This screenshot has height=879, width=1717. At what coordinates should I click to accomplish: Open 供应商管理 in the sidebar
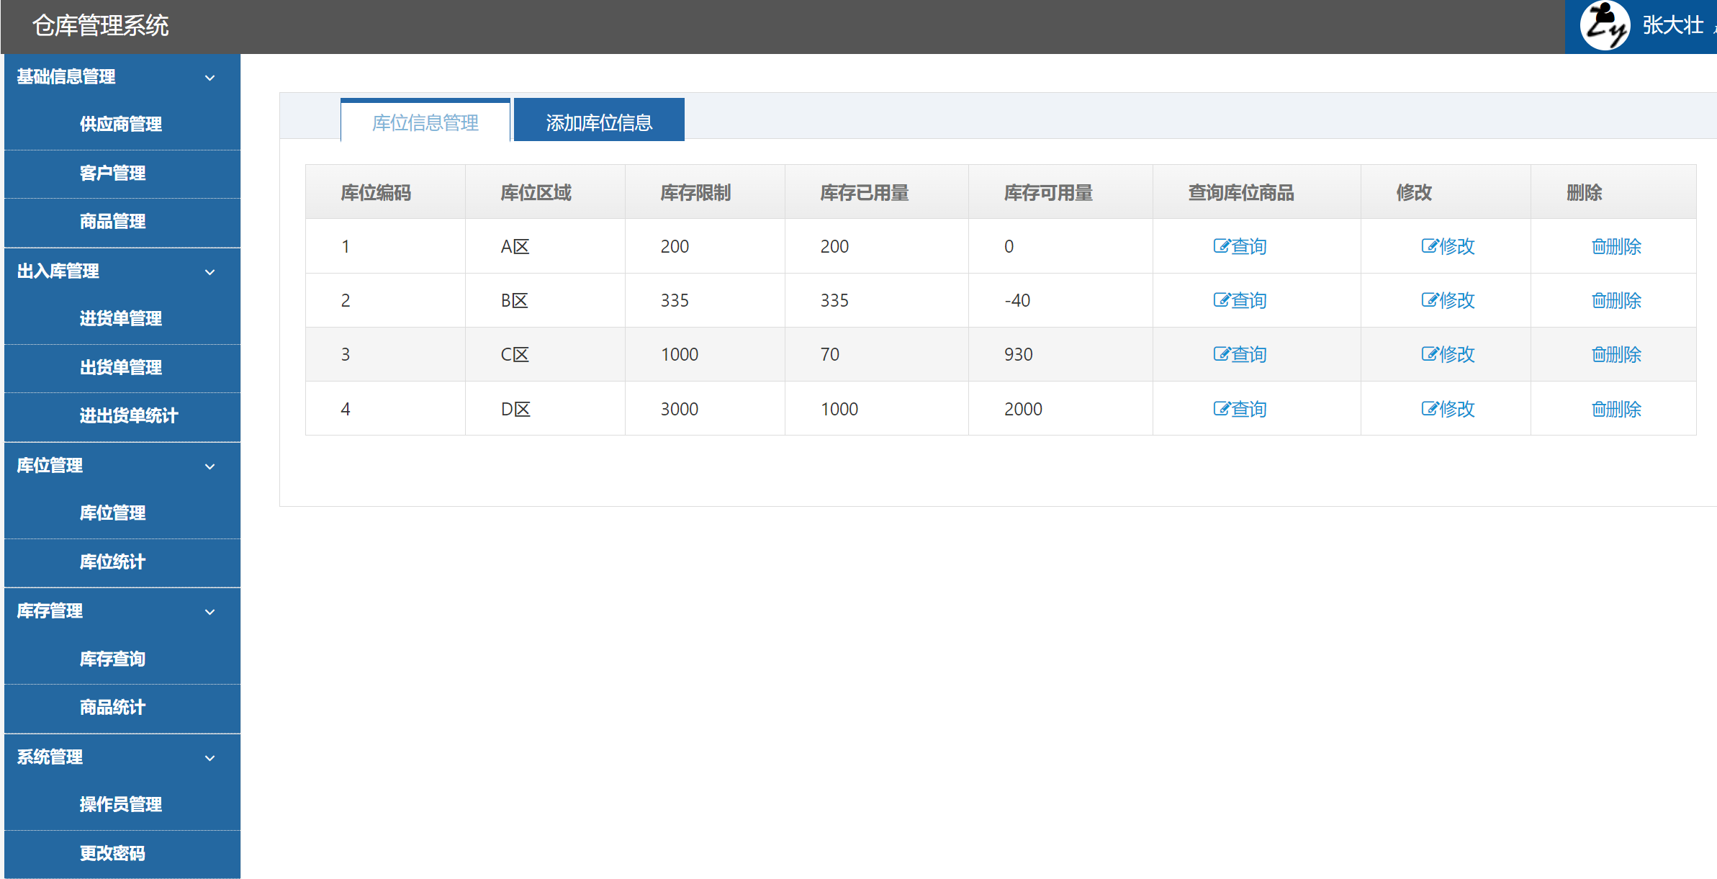(120, 124)
